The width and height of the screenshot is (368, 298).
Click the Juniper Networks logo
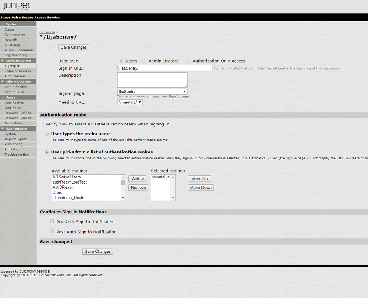coord(17,6)
